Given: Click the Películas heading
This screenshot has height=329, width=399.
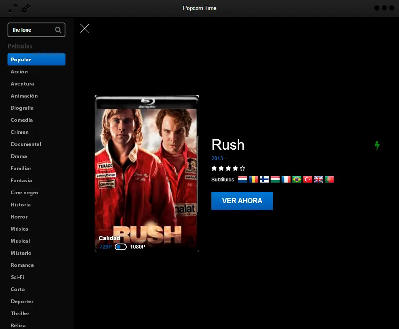Looking at the screenshot, I should [x=20, y=46].
